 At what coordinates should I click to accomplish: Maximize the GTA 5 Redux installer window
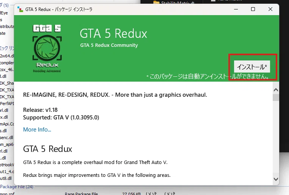[253, 9]
